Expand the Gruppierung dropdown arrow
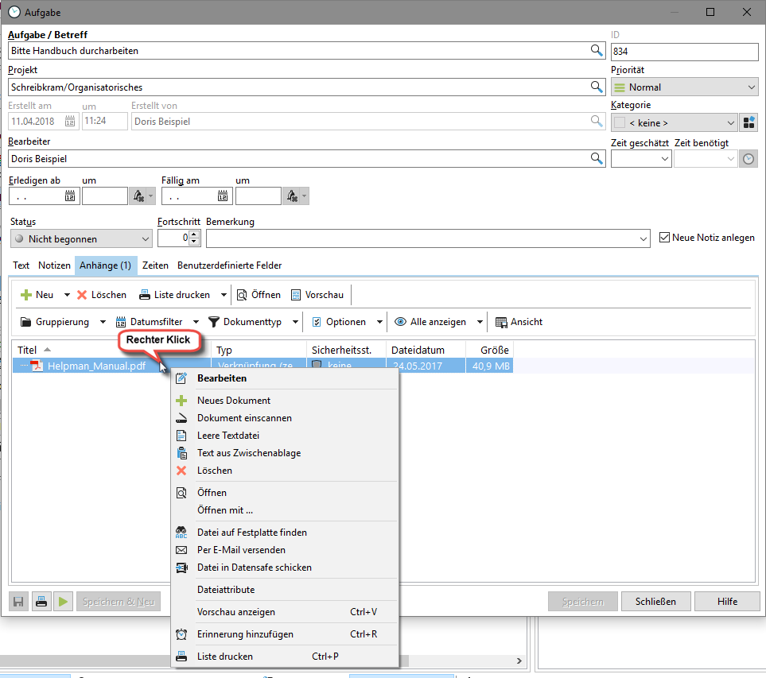766x678 pixels. (103, 322)
